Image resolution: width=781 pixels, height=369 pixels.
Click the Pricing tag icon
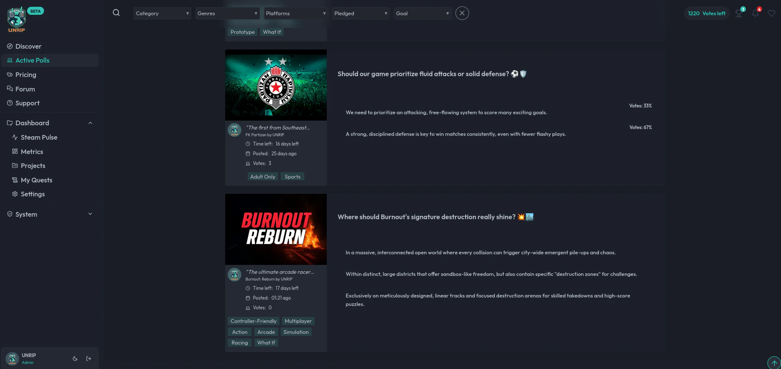click(x=10, y=74)
